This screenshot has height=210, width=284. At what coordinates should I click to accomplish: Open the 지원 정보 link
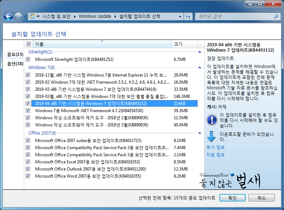click(215, 155)
